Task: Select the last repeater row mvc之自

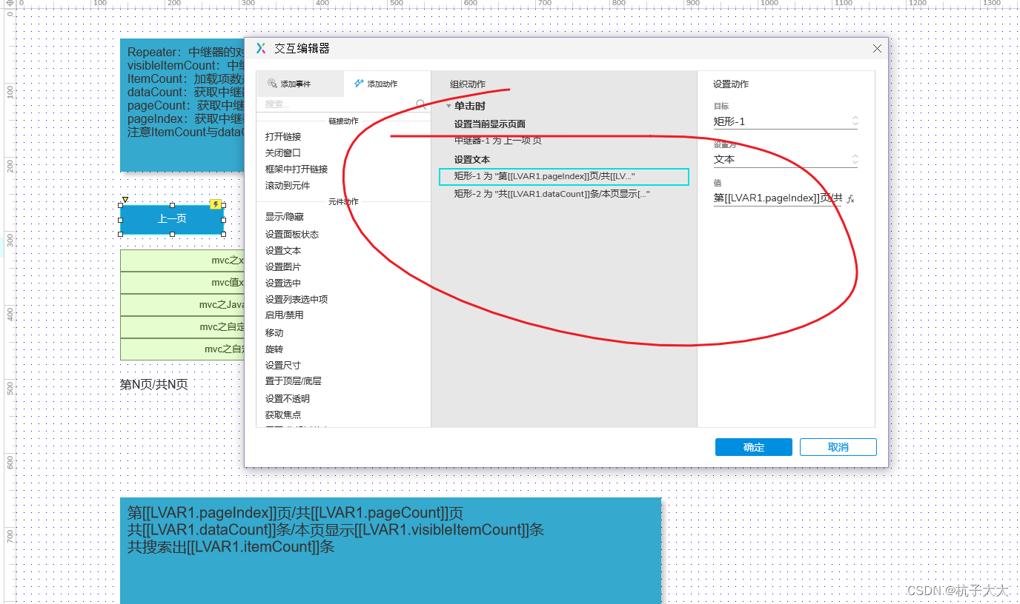Action: [x=182, y=349]
